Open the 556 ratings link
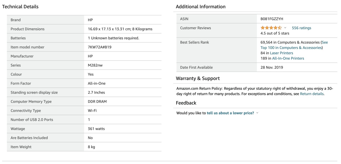This screenshot has width=341, height=164. [x=301, y=28]
